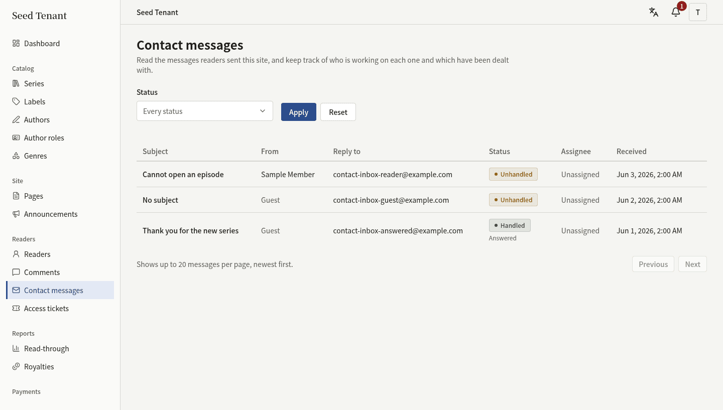
Task: Click contact-inbox-answered@example.com reply address
Action: coord(398,230)
